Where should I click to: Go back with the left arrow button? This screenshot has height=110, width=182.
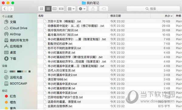pos(5,9)
